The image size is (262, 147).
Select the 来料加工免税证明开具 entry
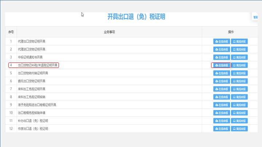point(32,89)
